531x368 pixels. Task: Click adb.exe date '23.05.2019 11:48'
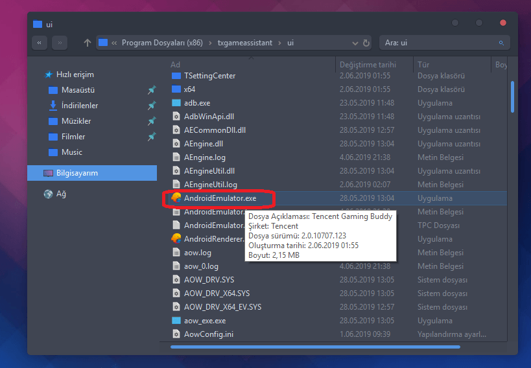click(367, 103)
